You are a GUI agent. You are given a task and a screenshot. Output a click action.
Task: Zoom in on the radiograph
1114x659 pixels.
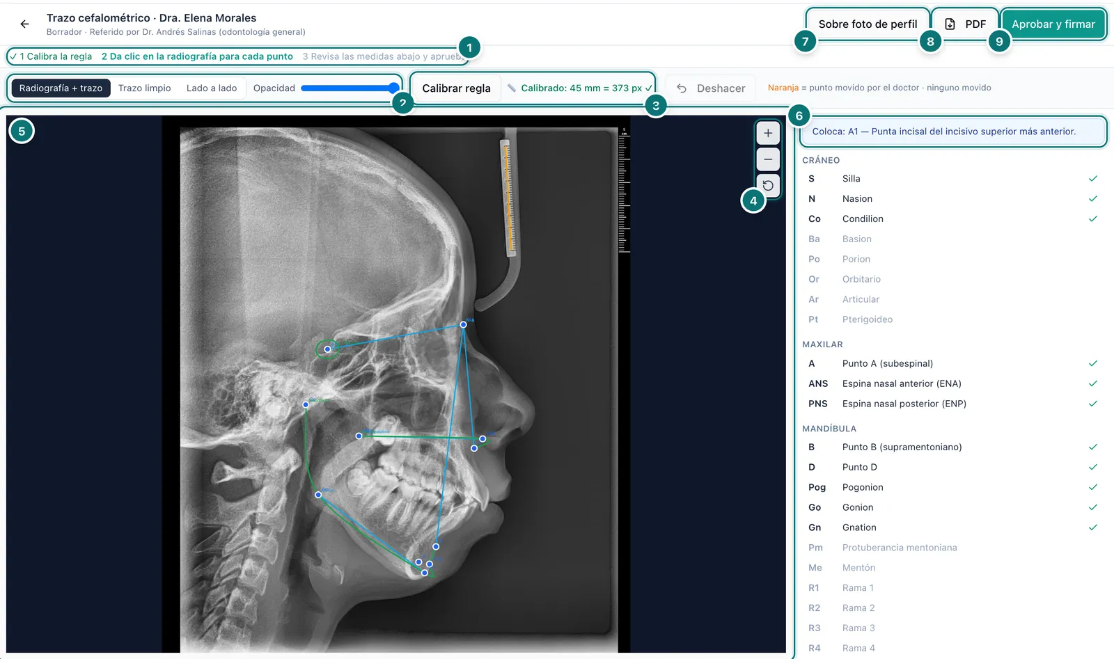coord(768,133)
